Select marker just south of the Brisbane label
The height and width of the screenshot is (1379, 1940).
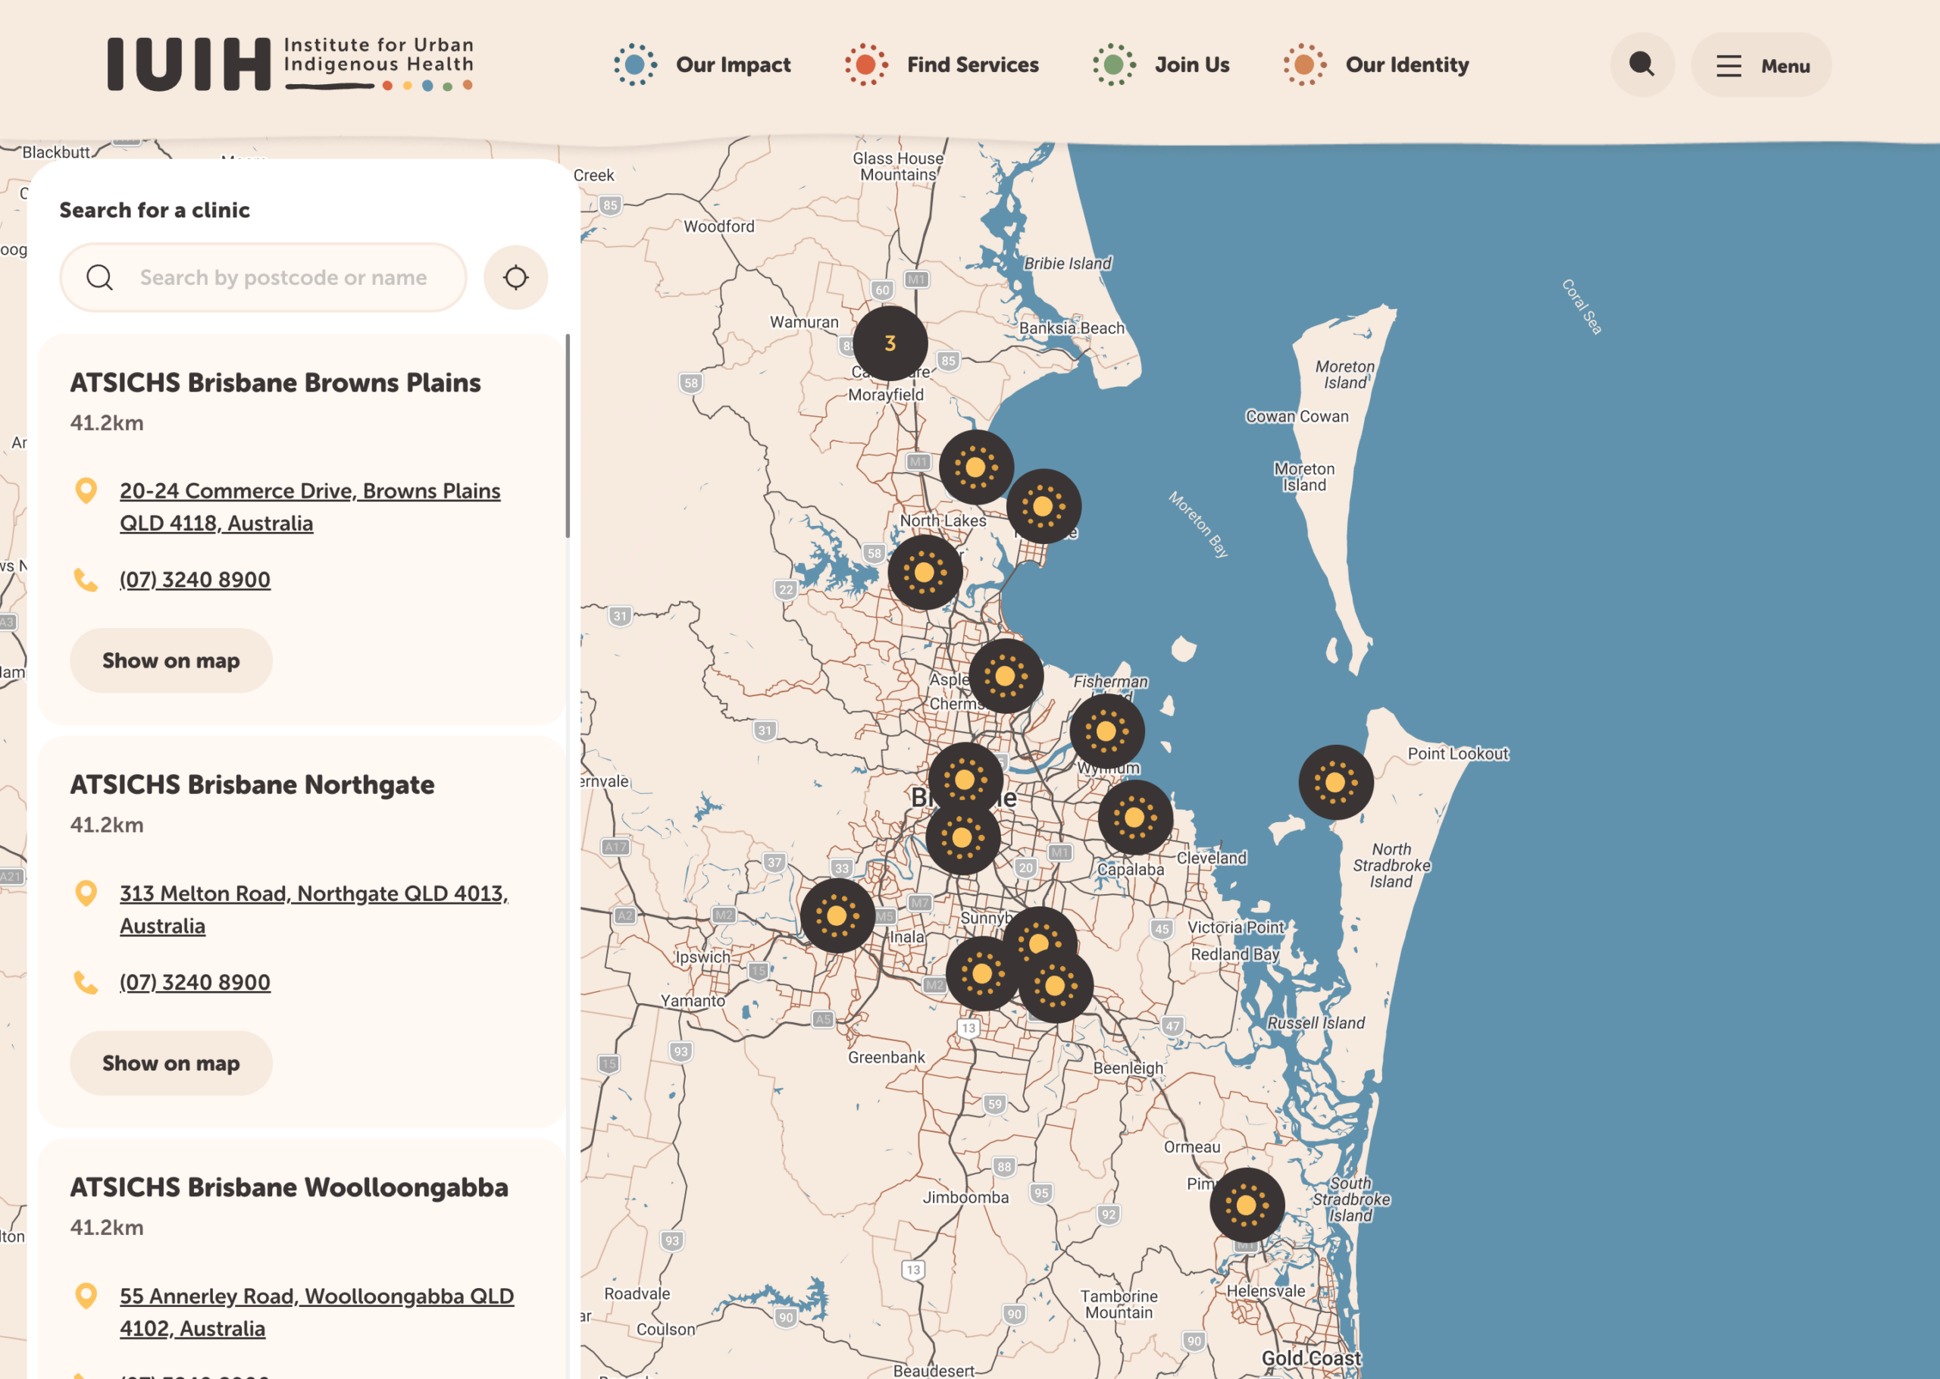962,838
